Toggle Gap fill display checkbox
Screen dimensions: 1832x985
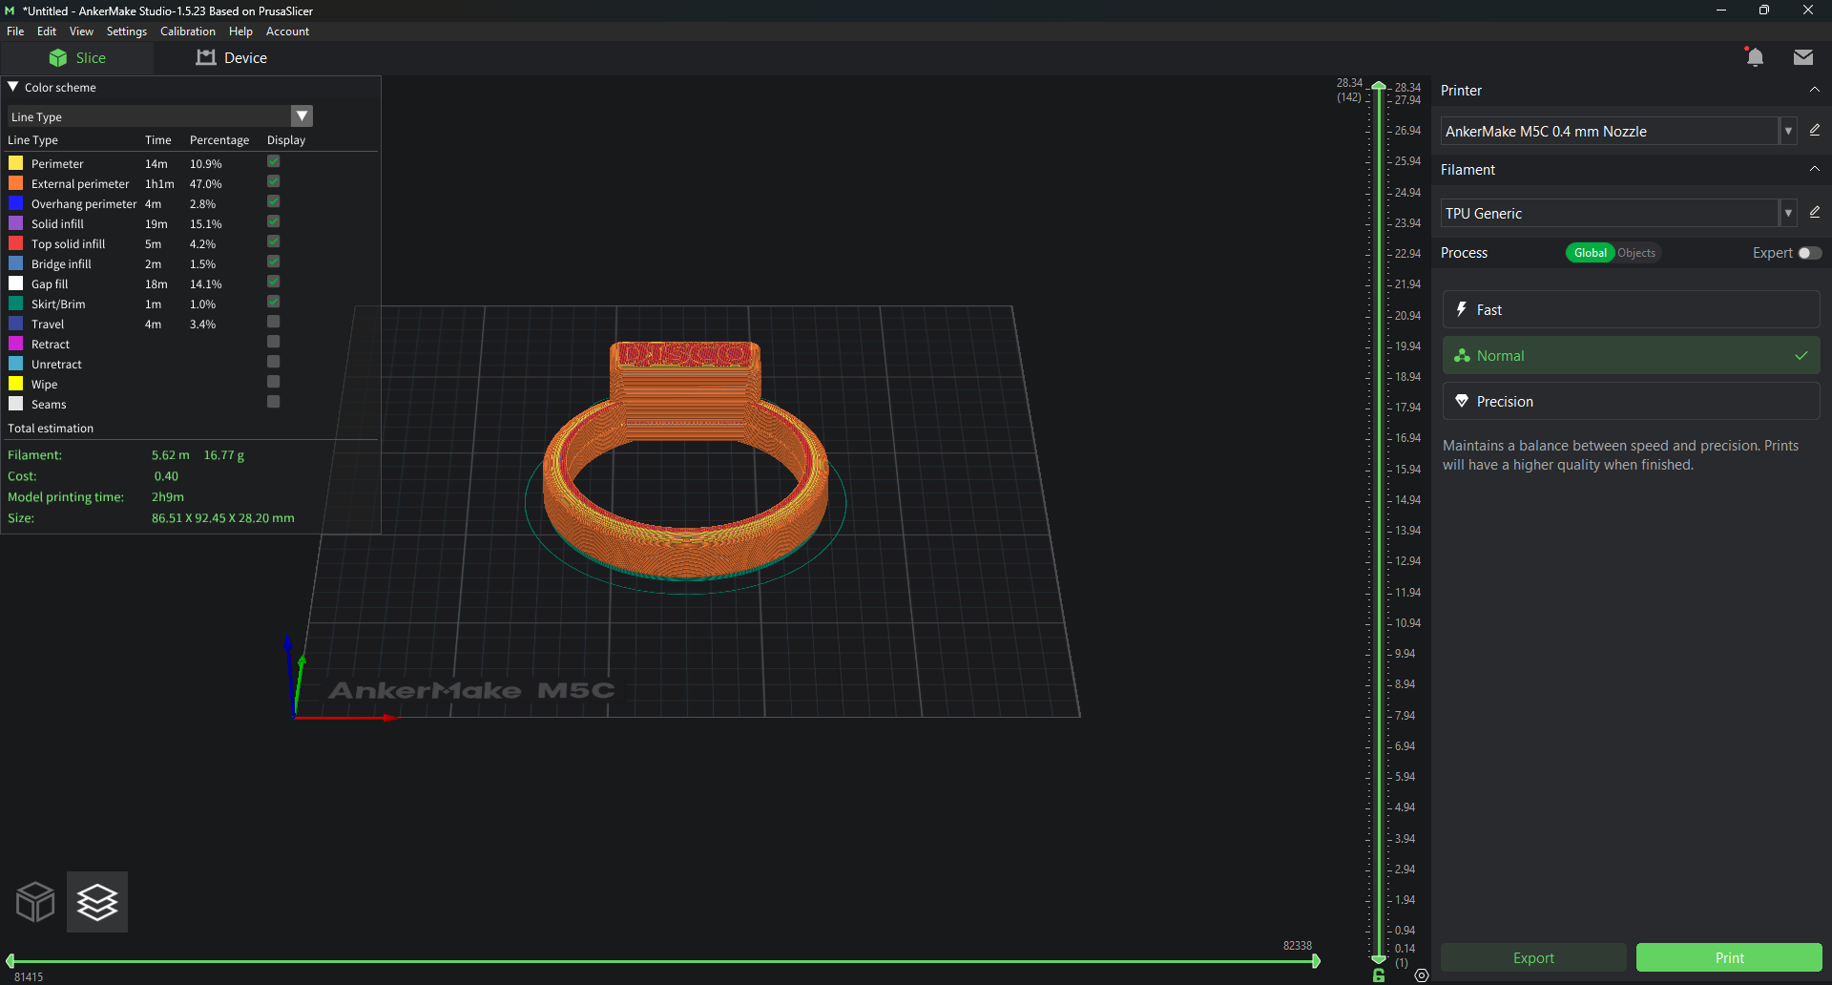(274, 282)
